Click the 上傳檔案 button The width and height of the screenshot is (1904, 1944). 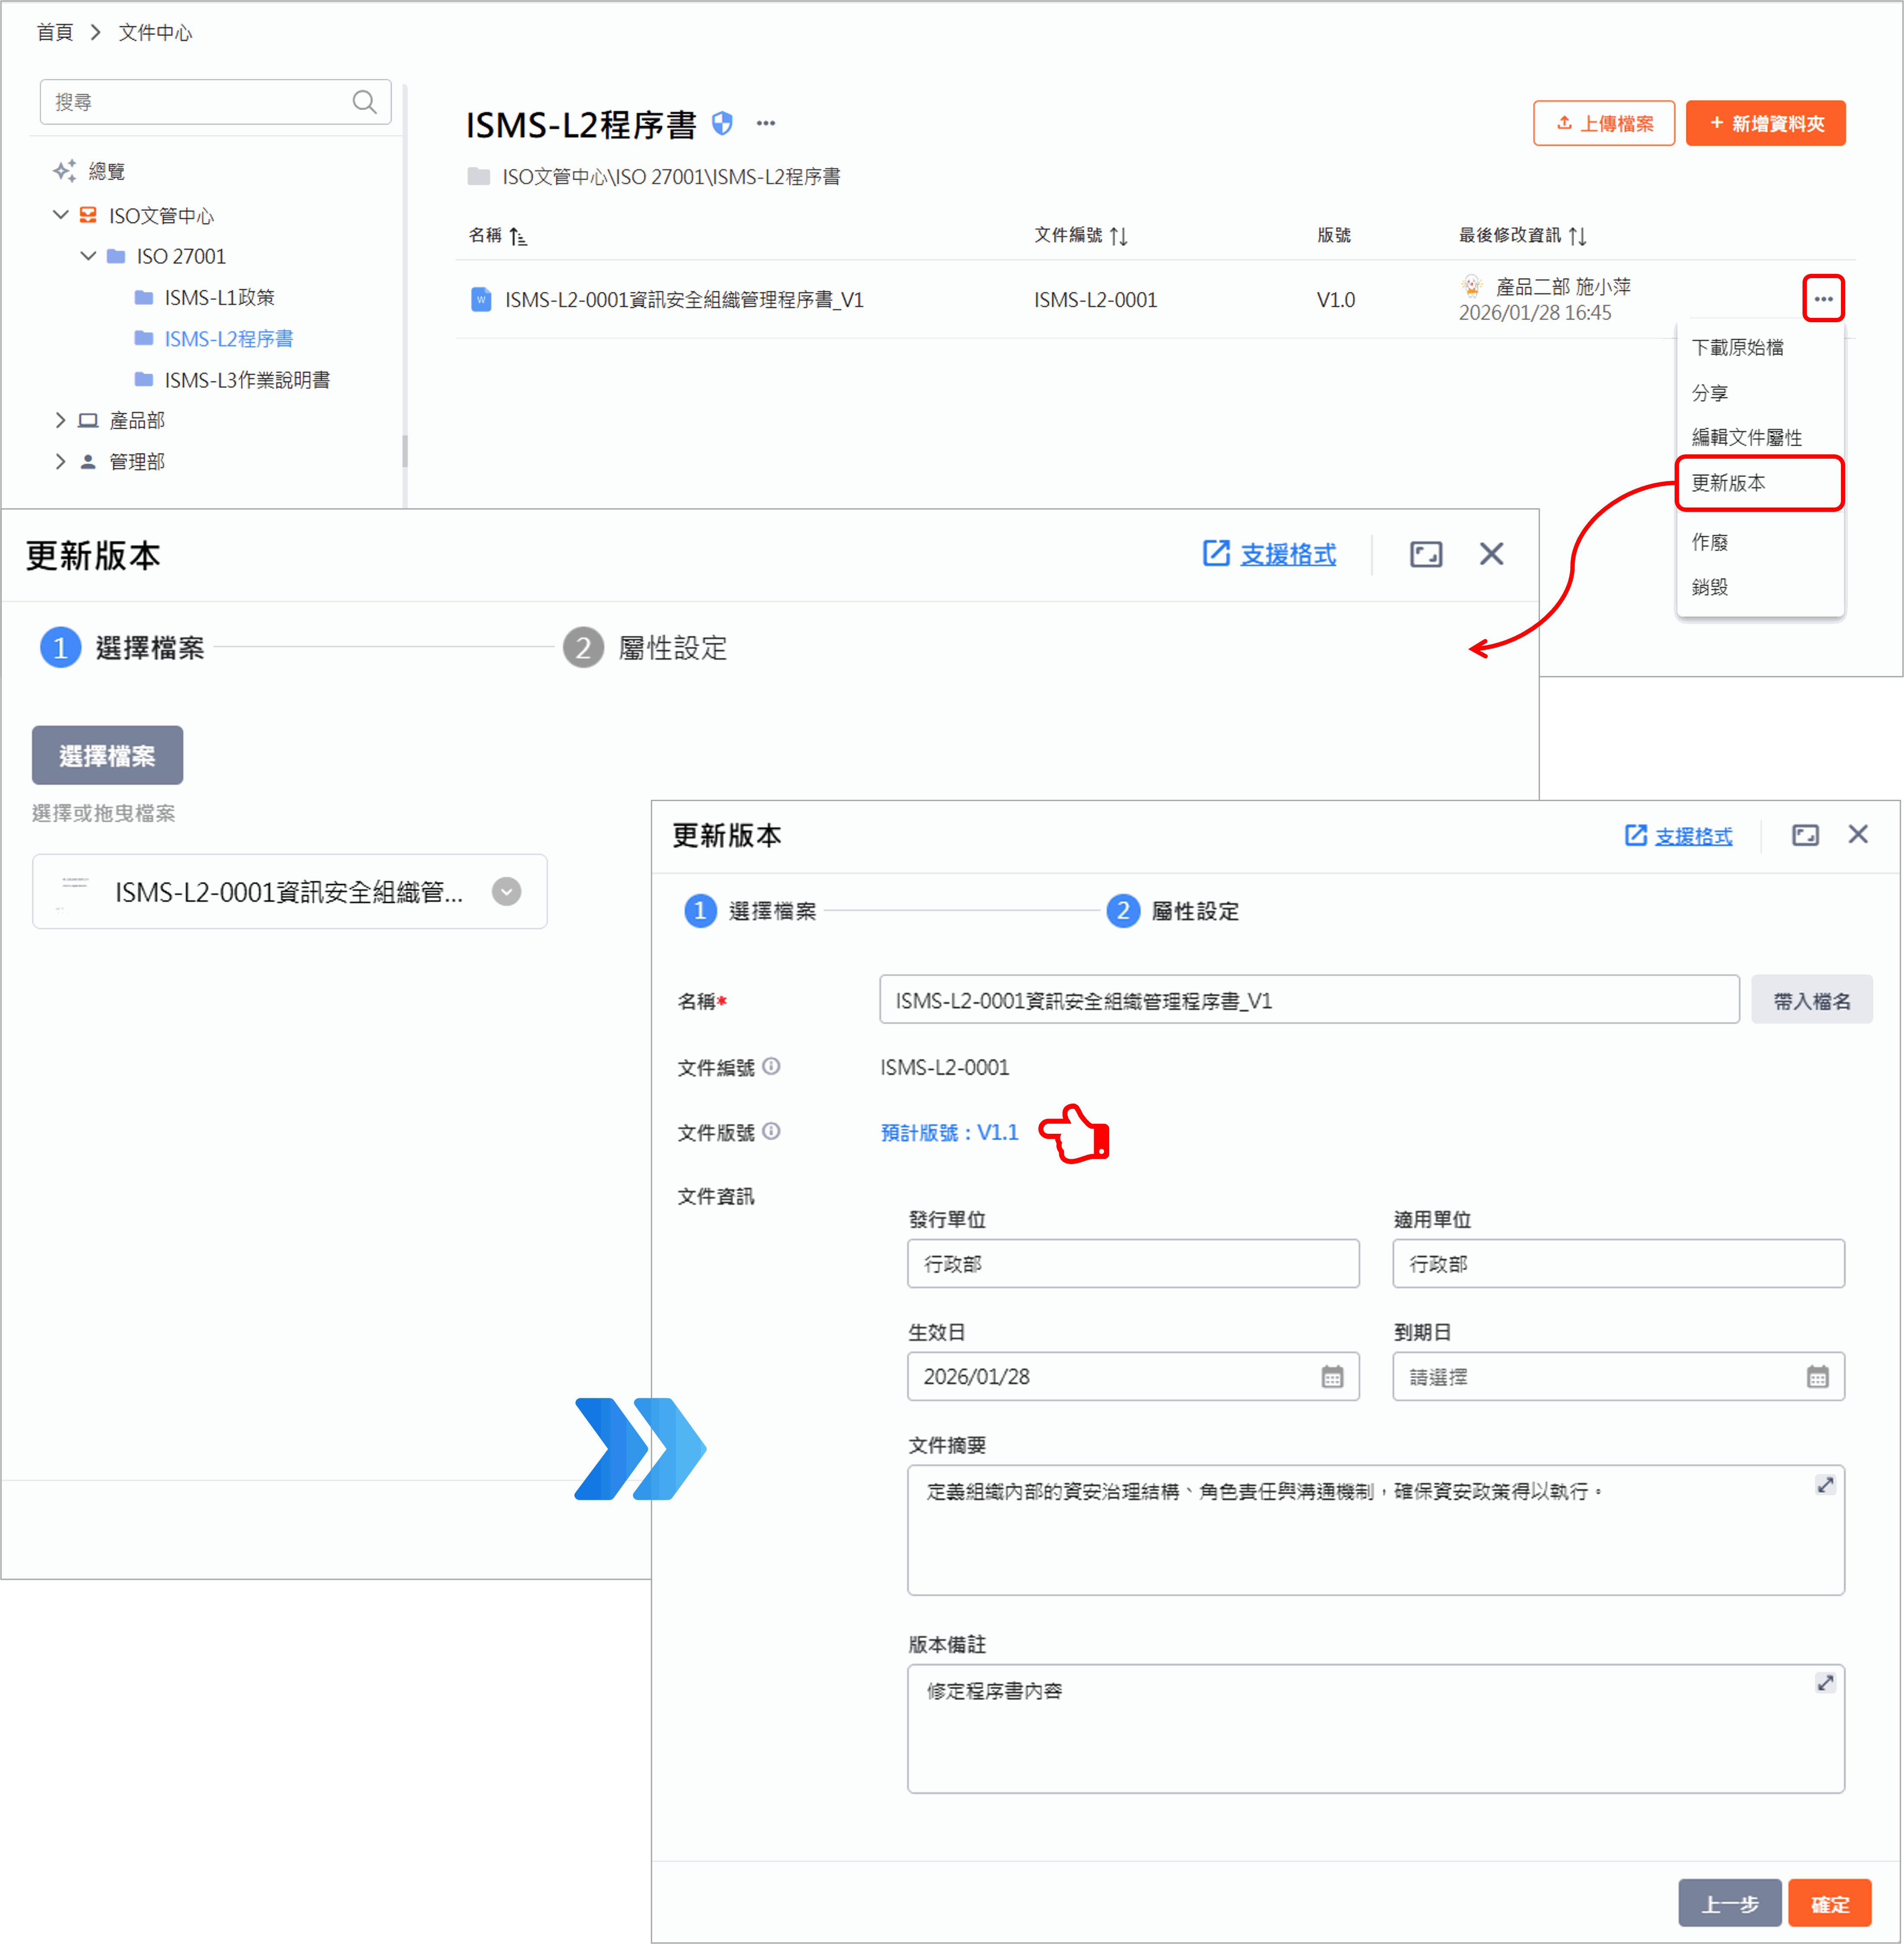click(x=1603, y=123)
